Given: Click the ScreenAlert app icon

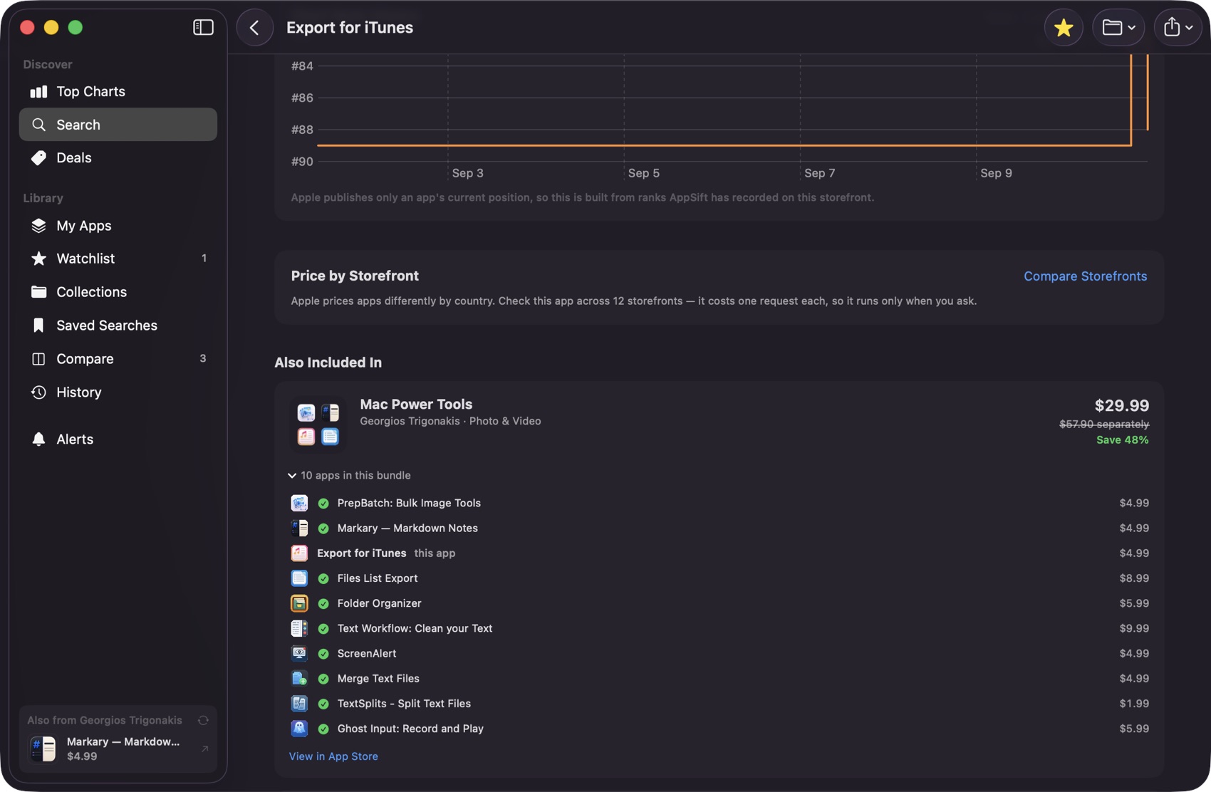Looking at the screenshot, I should coord(299,653).
